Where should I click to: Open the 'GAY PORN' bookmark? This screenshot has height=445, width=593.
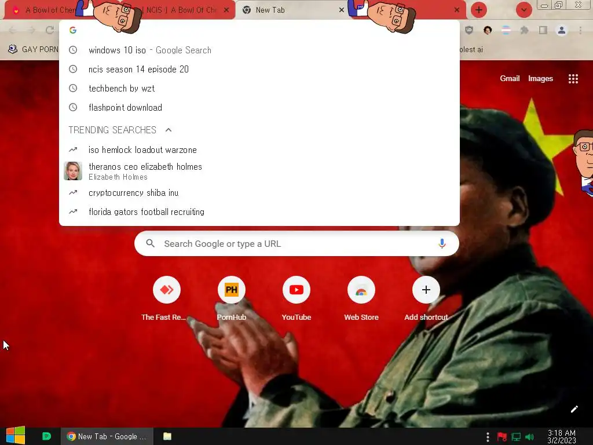click(33, 49)
